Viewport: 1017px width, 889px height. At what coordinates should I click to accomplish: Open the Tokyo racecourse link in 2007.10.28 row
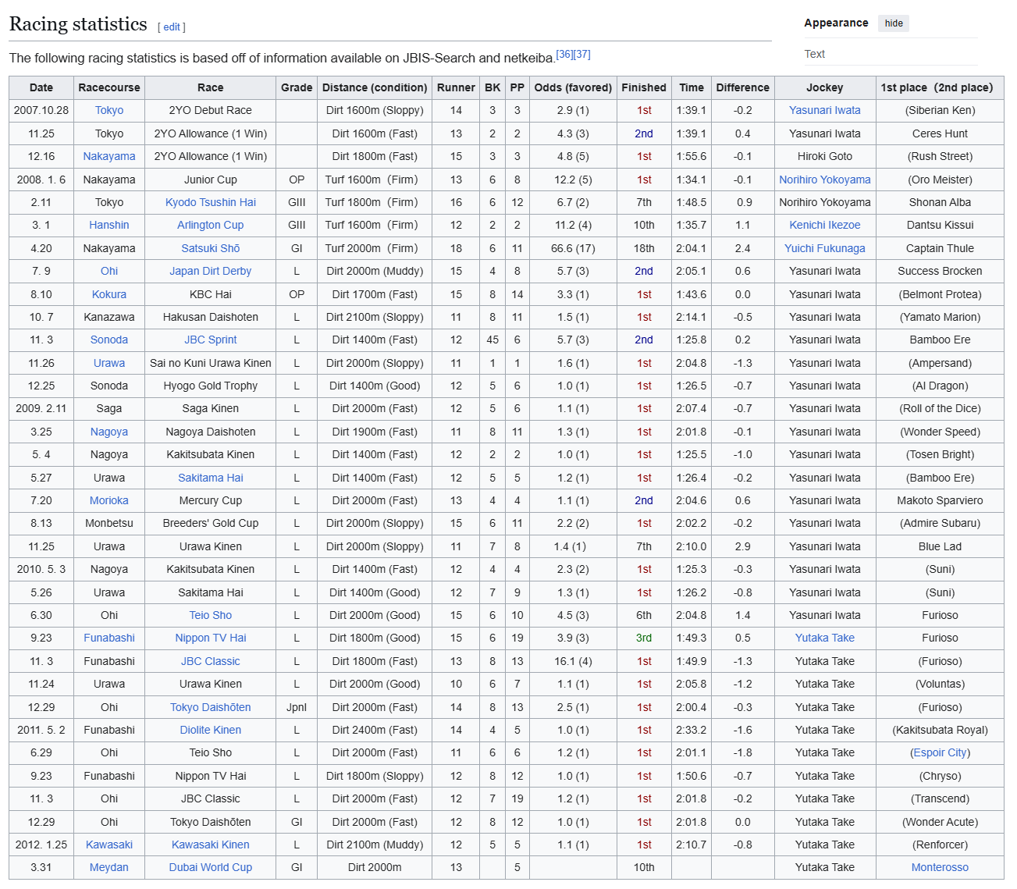click(x=109, y=111)
